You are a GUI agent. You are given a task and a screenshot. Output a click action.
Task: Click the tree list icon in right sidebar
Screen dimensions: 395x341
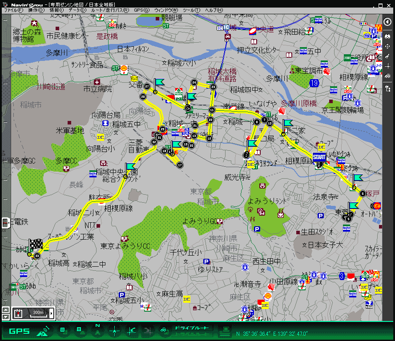387,88
